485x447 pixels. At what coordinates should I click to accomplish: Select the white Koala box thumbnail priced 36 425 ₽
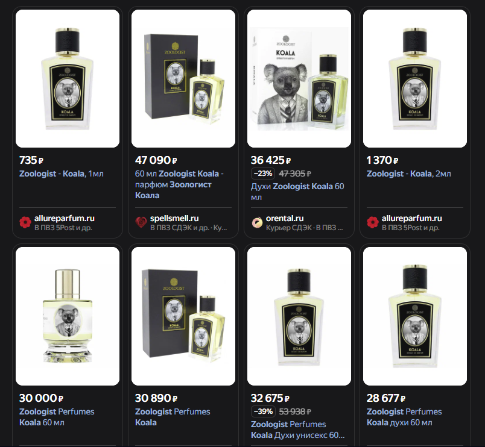pyautogui.click(x=299, y=78)
